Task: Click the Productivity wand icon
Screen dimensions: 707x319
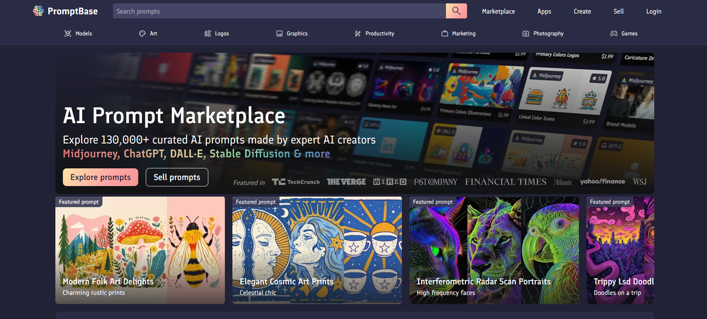Action: click(x=357, y=34)
